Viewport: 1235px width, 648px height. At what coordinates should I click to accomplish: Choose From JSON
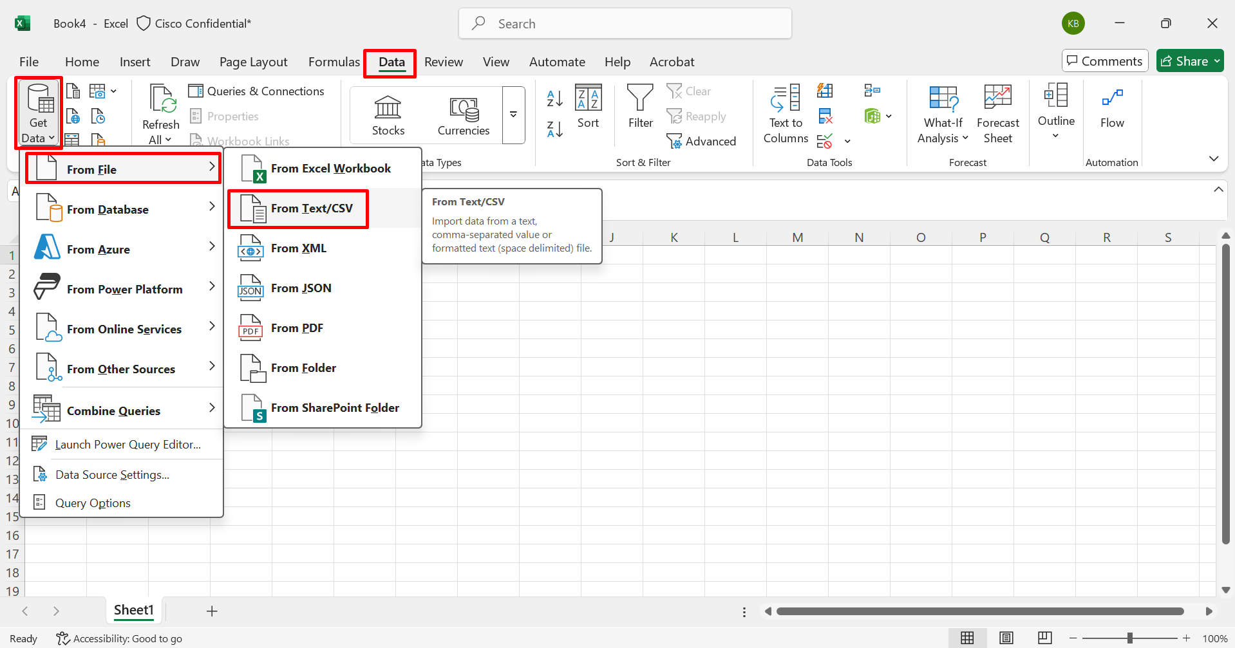[x=323, y=288]
